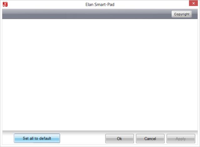
Task: Restore all Smart-Pad defaults
Action: (x=37, y=138)
